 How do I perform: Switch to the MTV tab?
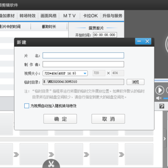click(70, 16)
